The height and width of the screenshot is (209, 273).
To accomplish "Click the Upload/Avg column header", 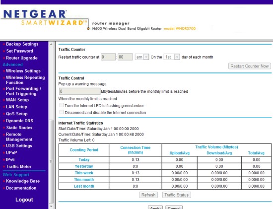I will click(x=180, y=153).
